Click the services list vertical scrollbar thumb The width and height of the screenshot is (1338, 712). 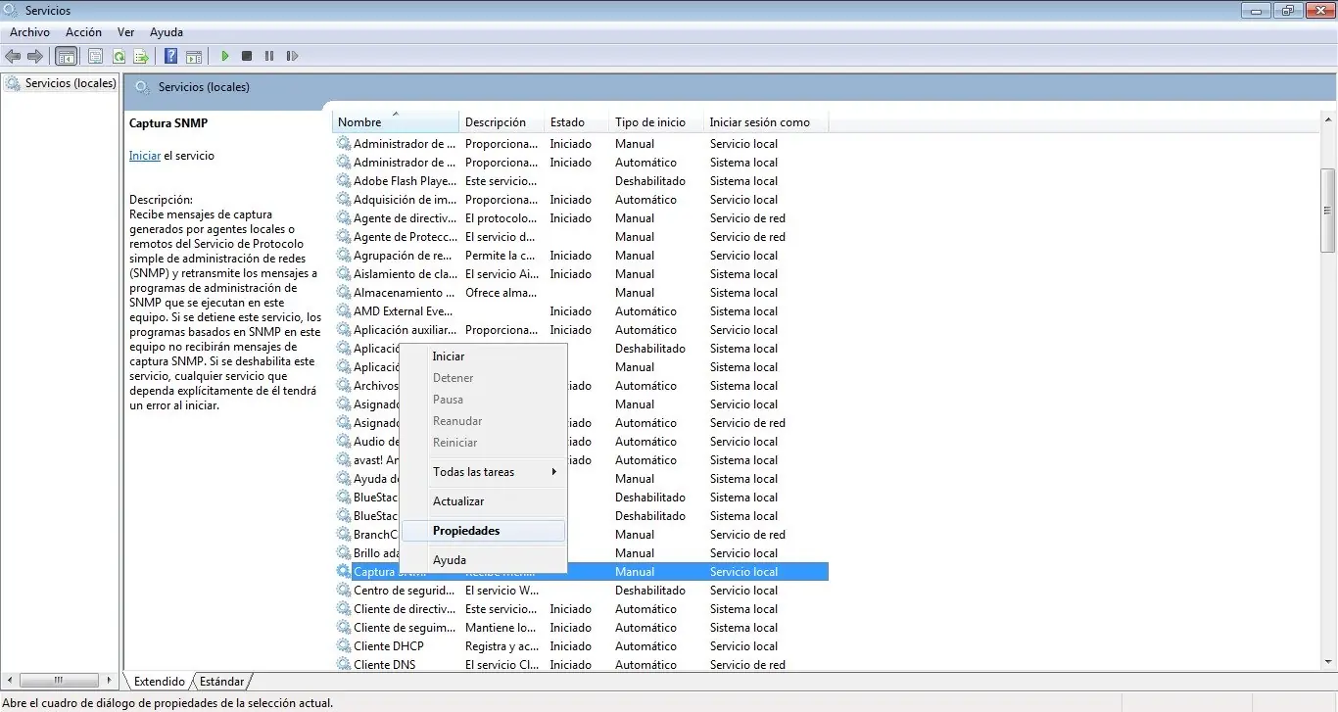[x=1328, y=211]
